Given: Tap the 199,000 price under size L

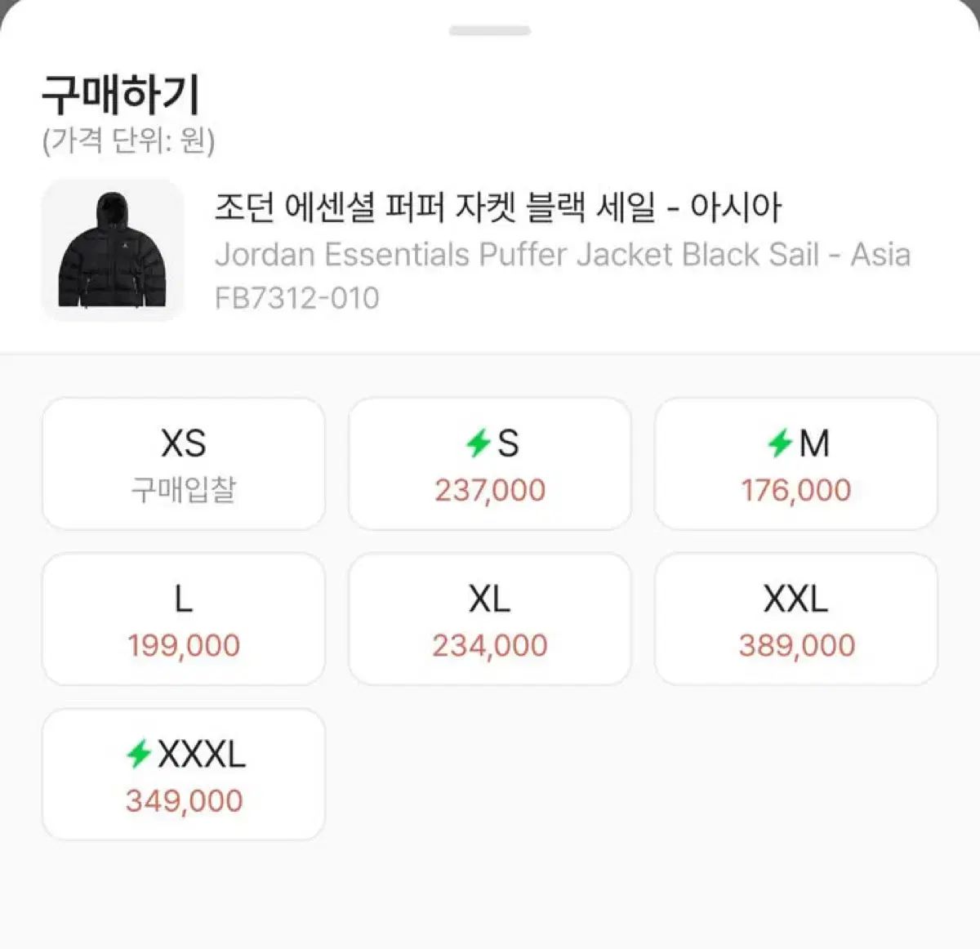Looking at the screenshot, I should tap(184, 645).
